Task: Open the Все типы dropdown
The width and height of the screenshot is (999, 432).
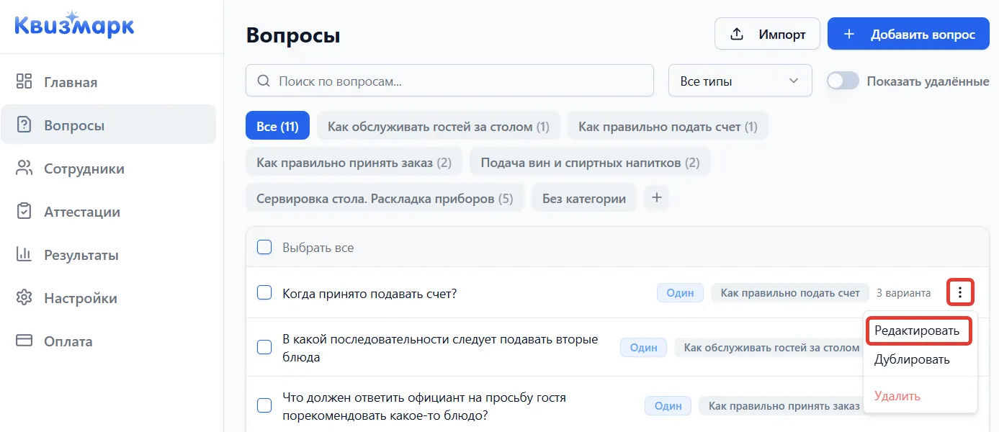Action: click(x=740, y=81)
